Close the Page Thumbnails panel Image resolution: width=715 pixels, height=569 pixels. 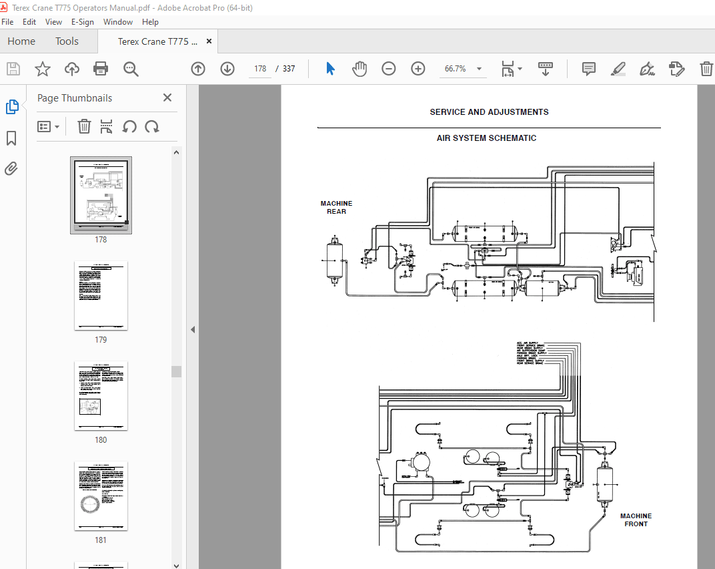(167, 98)
